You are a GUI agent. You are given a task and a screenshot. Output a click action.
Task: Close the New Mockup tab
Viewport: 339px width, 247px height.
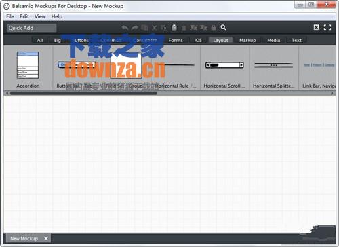[46, 238]
